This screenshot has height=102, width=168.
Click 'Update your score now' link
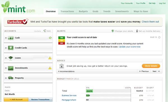click(x=129, y=47)
